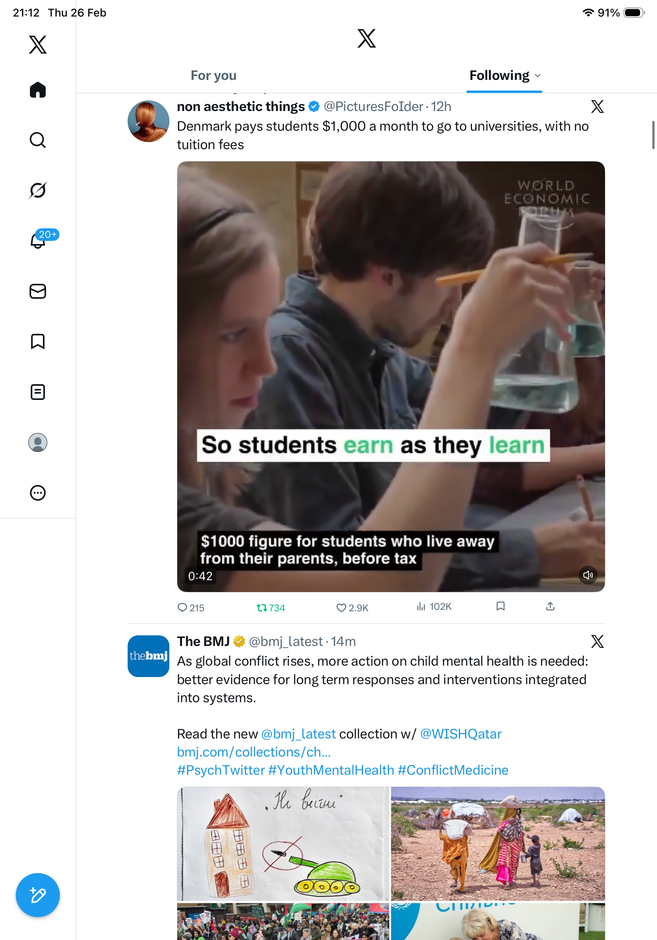Image resolution: width=657 pixels, height=940 pixels.
Task: Open the More options circle icon
Action: click(x=38, y=493)
